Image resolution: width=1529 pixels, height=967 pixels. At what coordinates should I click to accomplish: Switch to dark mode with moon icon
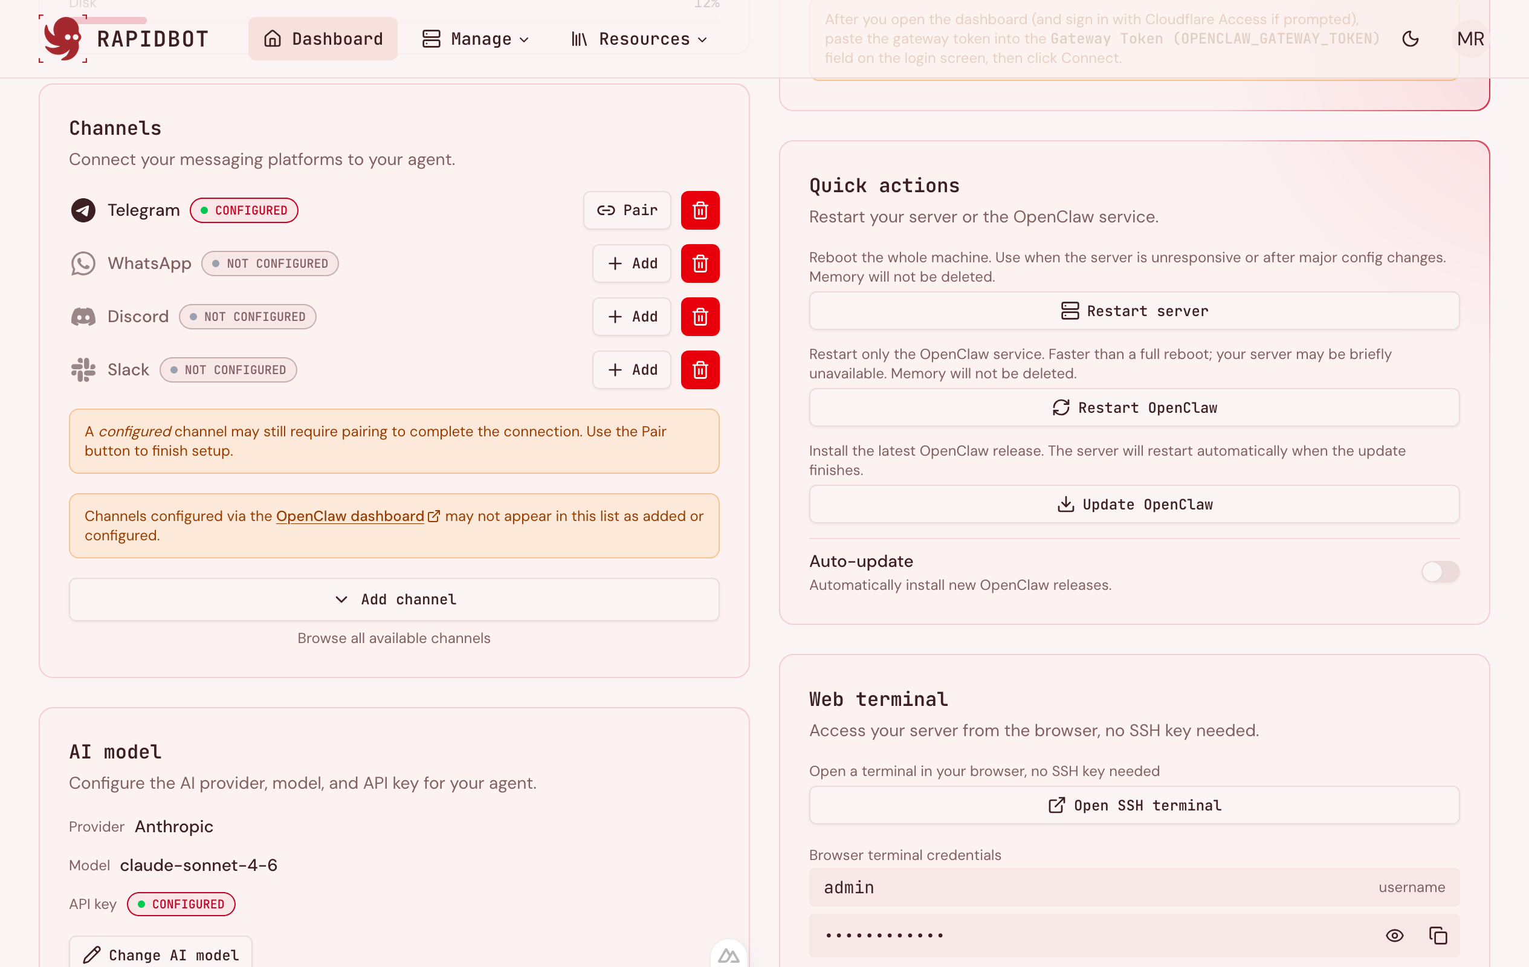coord(1409,39)
